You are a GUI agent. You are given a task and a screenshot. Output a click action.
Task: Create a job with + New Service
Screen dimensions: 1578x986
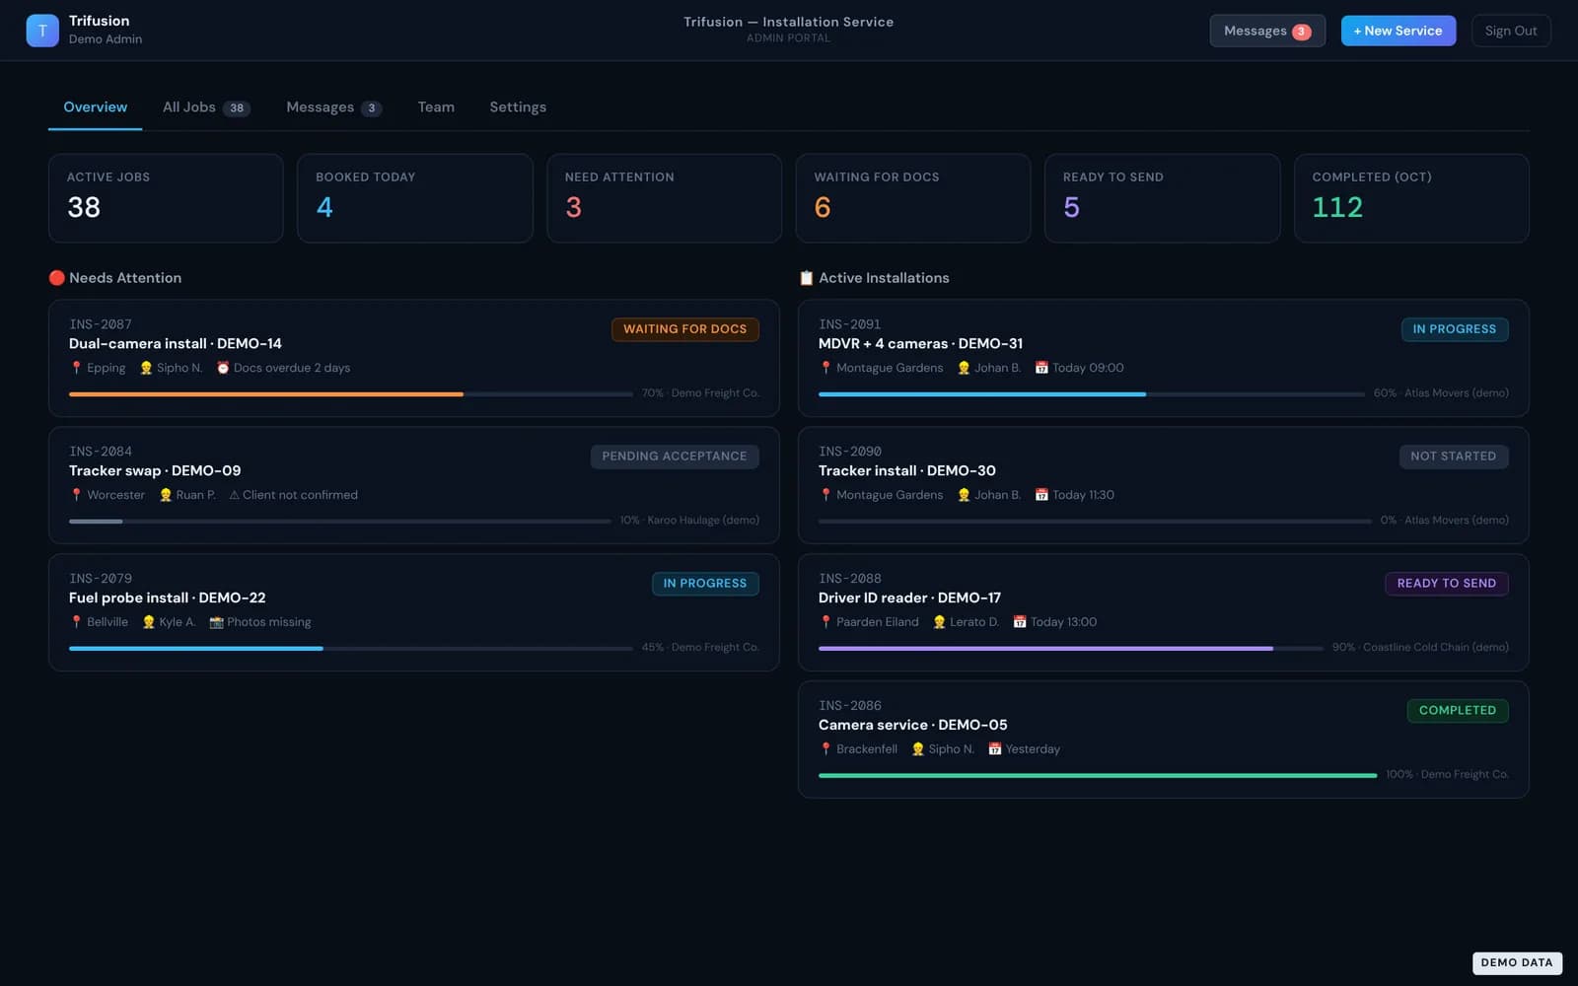click(x=1398, y=31)
